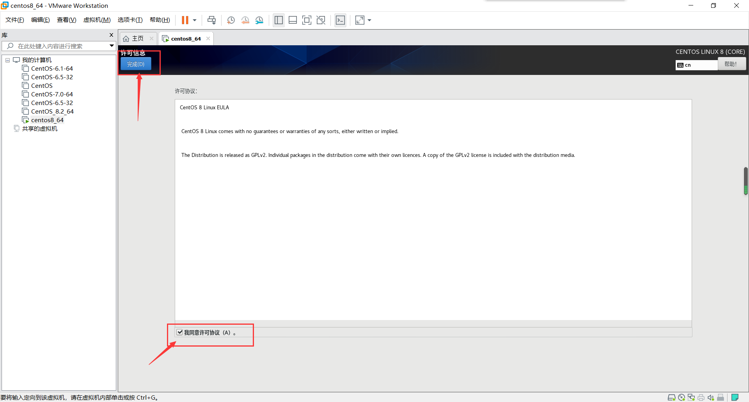Click the sound device status icon
749x402 pixels.
point(711,397)
